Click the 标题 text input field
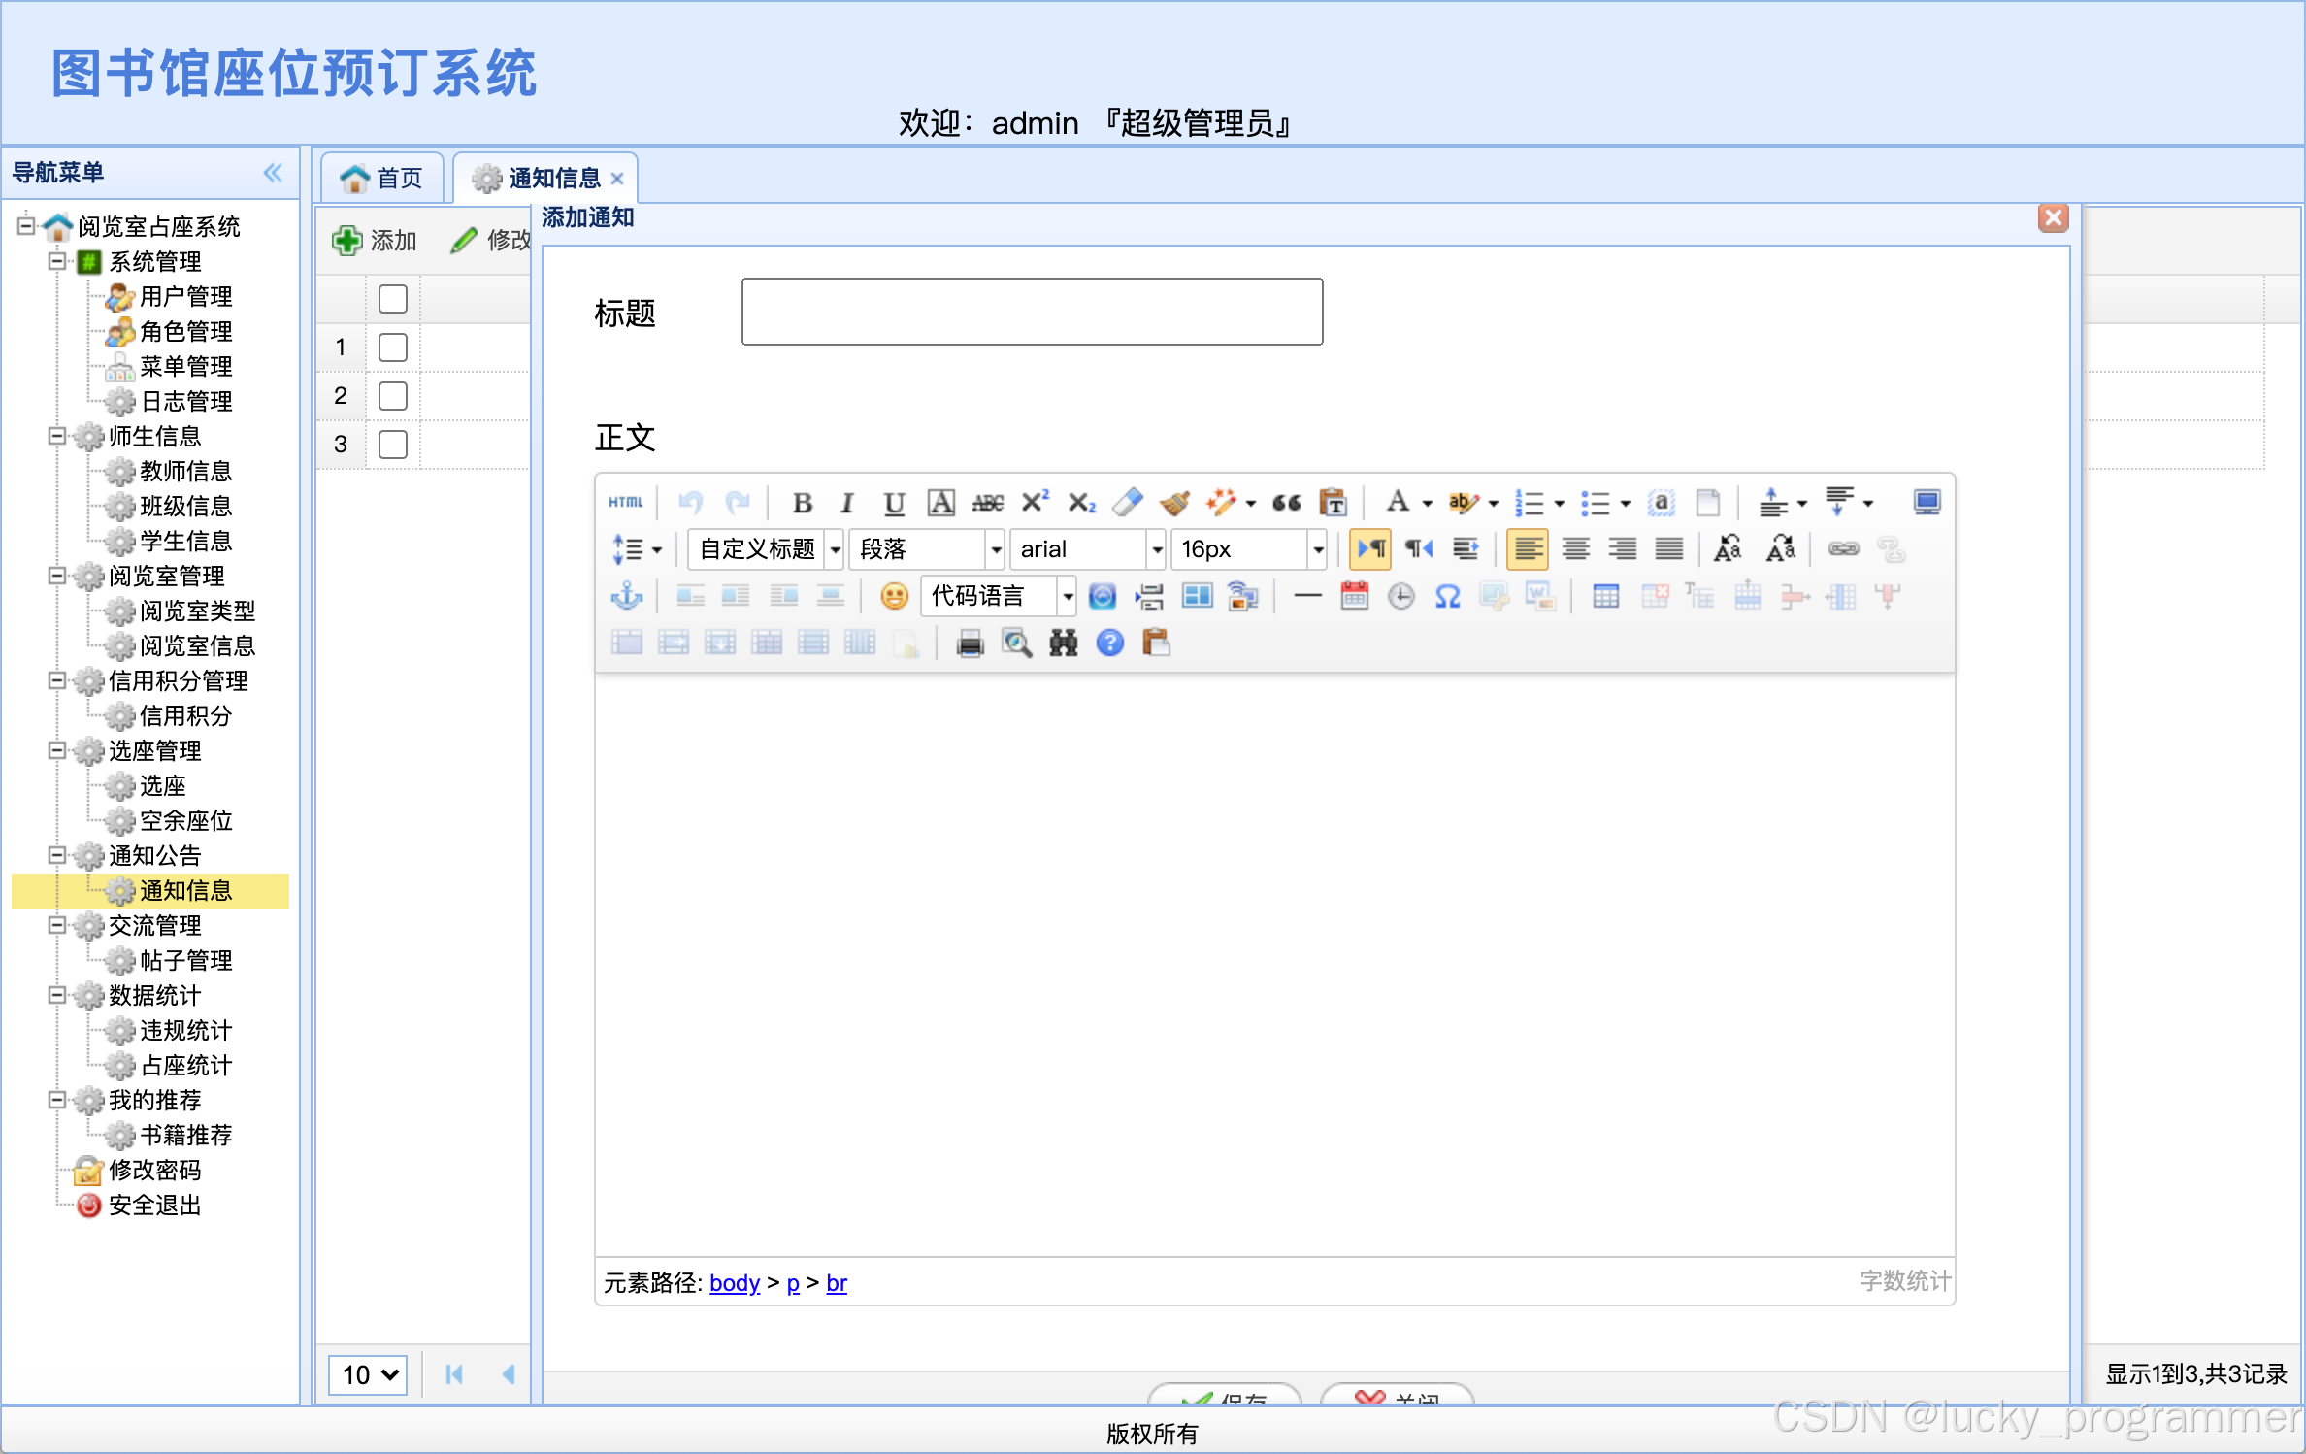Viewport: 2306px width, 1454px height. pyautogui.click(x=1032, y=313)
